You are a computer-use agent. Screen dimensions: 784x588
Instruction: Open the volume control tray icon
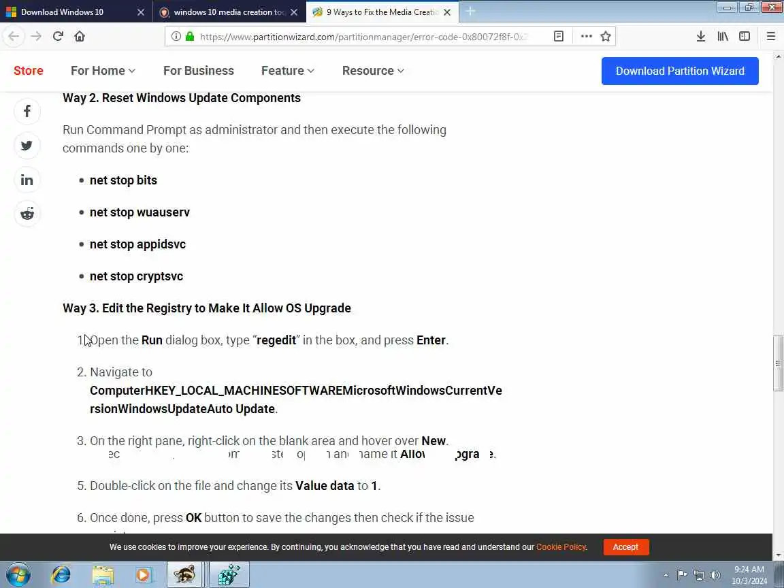715,576
